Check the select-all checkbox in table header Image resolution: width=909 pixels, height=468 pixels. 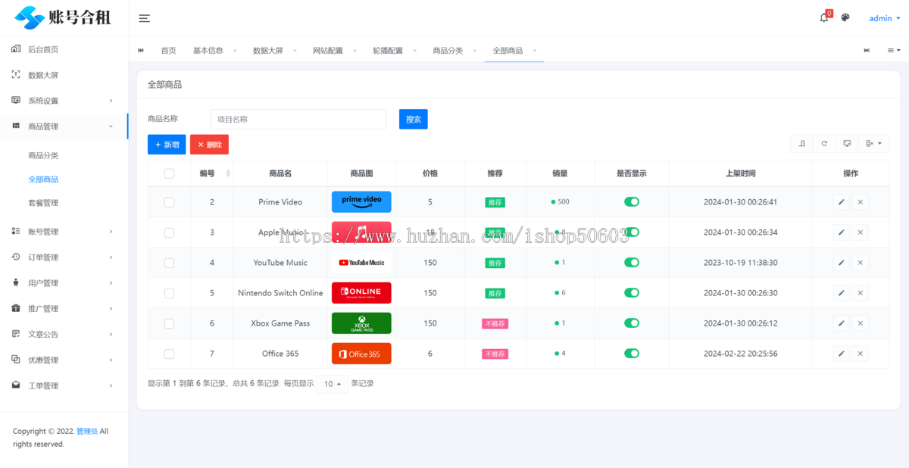coord(169,173)
